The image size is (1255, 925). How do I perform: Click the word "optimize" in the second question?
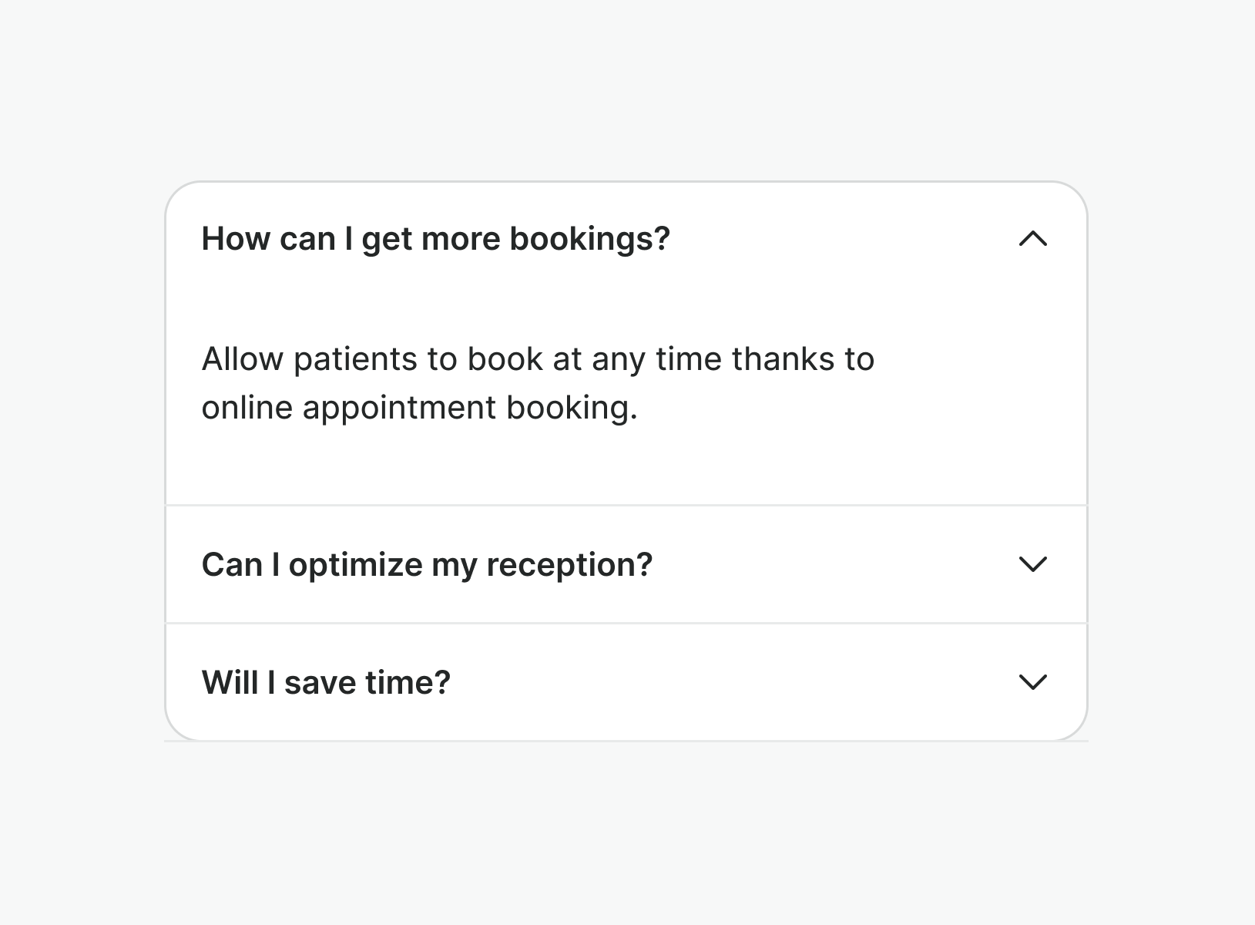pyautogui.click(x=355, y=565)
